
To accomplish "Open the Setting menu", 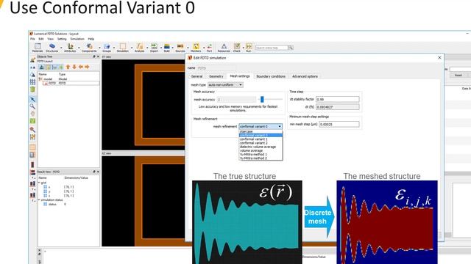I will 62,39.
